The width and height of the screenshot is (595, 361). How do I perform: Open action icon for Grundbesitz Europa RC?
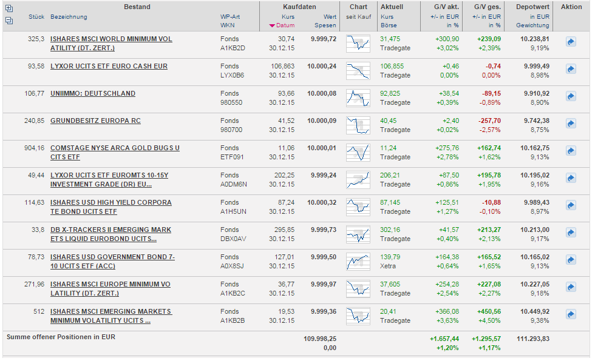[x=571, y=124]
